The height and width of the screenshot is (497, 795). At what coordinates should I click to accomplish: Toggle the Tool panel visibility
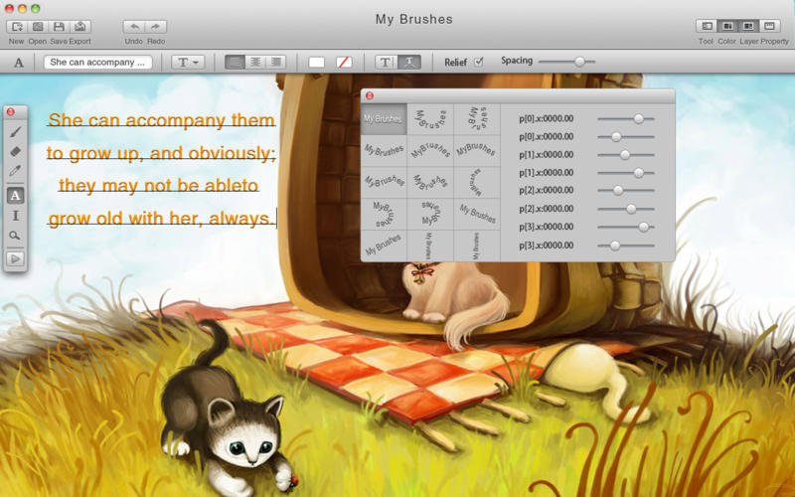coord(707,26)
